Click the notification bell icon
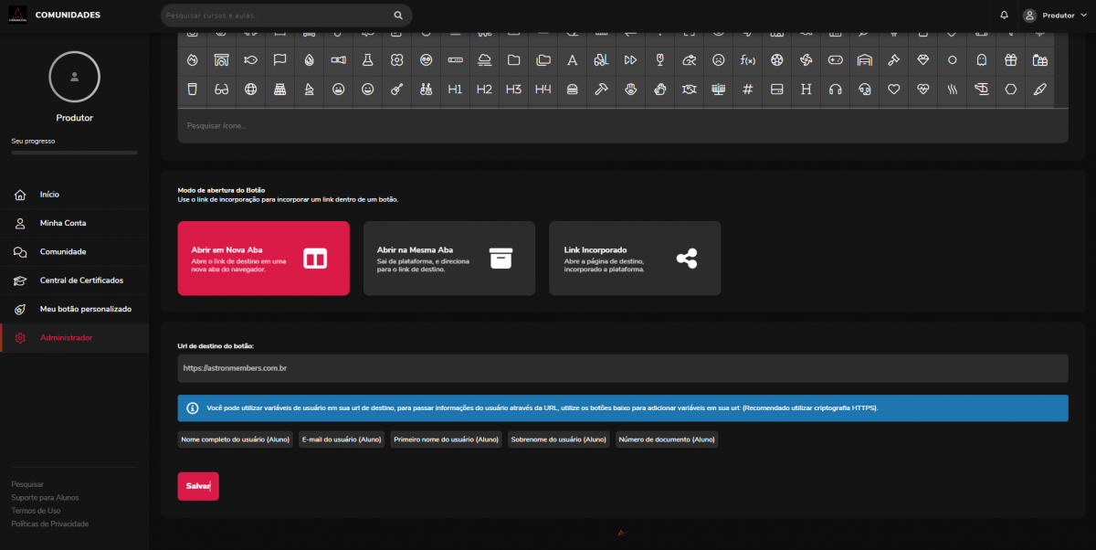Image resolution: width=1096 pixels, height=550 pixels. [x=1005, y=16]
